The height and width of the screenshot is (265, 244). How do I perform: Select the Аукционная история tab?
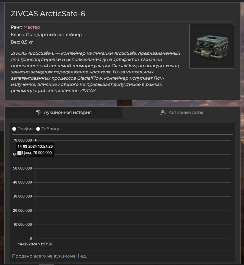click(63, 112)
